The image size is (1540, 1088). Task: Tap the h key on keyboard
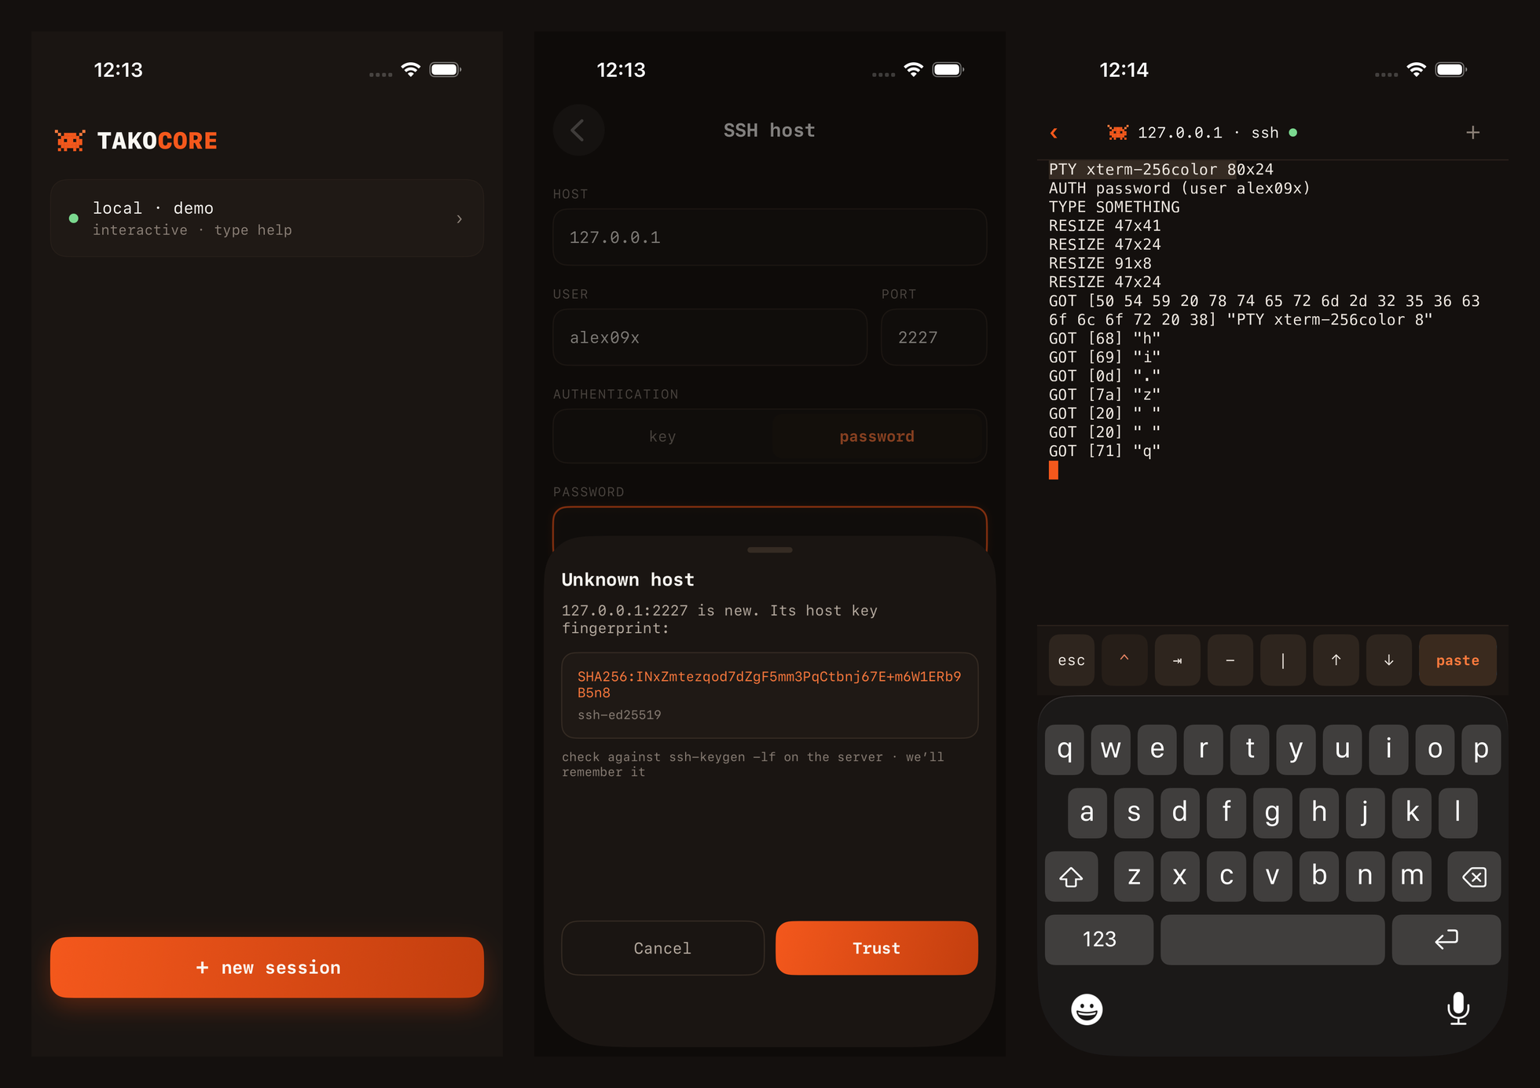pos(1319,813)
